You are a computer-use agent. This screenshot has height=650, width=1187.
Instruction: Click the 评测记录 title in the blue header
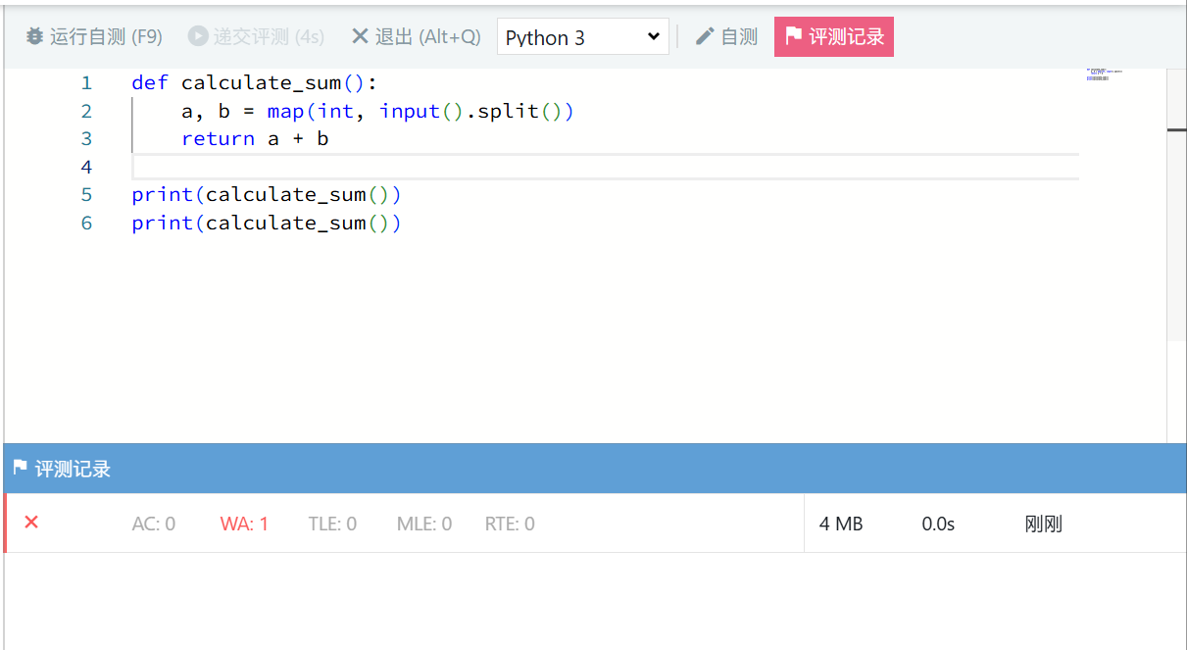coord(73,469)
